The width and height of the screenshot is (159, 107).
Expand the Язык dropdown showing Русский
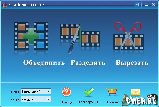click(36, 99)
